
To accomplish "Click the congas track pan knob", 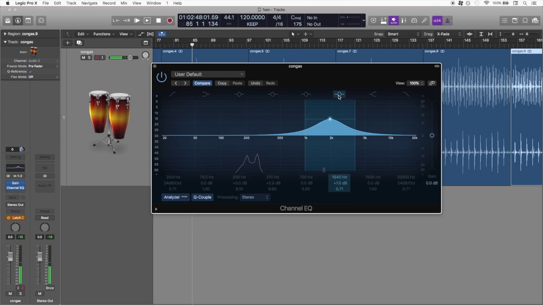I will point(146,55).
